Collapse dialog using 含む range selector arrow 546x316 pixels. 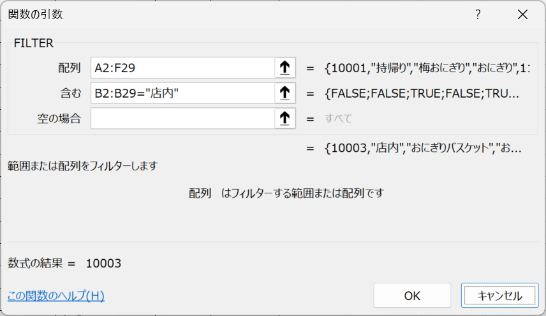tap(285, 93)
